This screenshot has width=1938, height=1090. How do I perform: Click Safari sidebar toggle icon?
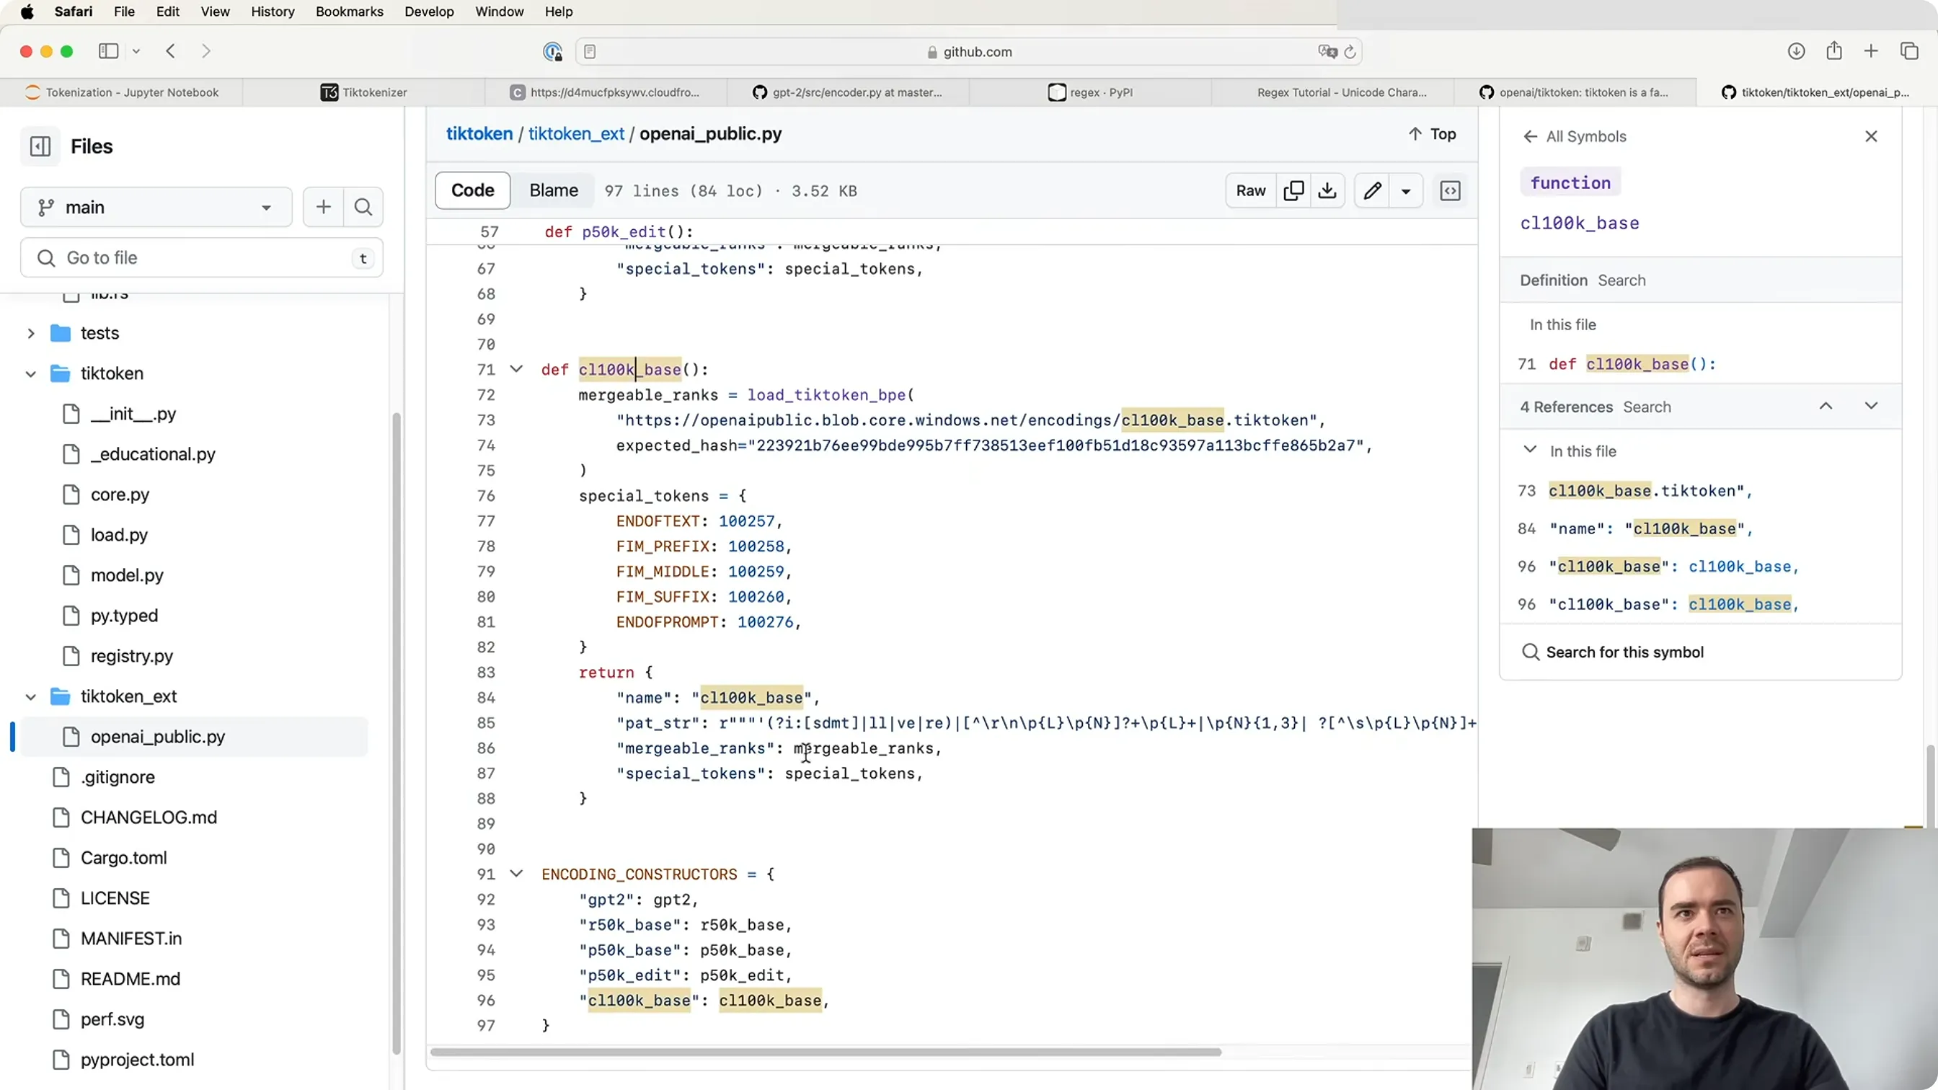pyautogui.click(x=108, y=51)
